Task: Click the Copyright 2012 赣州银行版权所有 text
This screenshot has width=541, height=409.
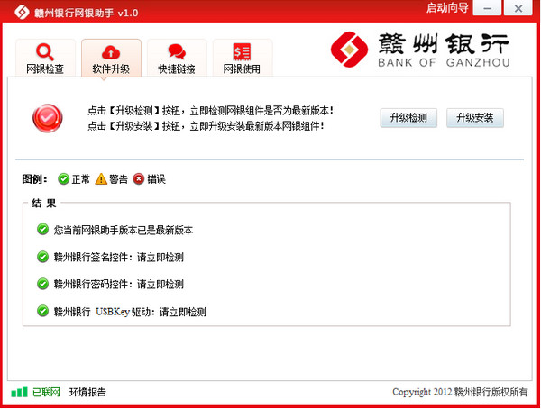Action: coord(460,392)
